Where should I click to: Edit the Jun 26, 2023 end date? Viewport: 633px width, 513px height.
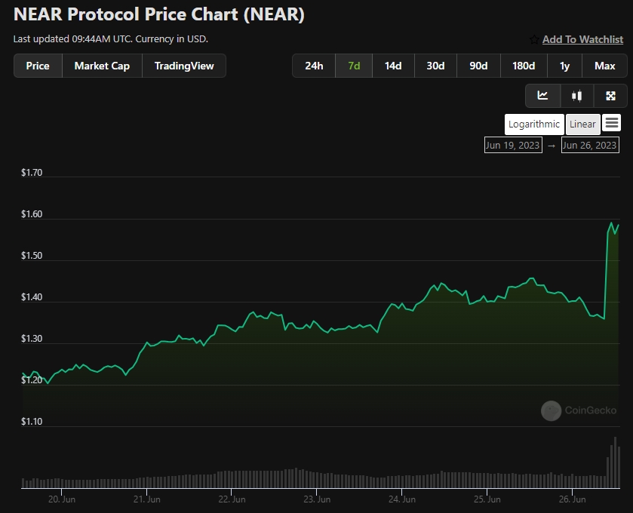pyautogui.click(x=590, y=146)
